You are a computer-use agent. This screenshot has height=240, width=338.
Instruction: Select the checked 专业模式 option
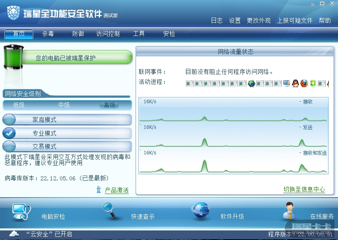67,133
